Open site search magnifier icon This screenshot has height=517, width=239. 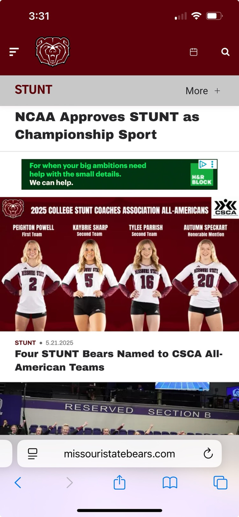click(x=225, y=52)
